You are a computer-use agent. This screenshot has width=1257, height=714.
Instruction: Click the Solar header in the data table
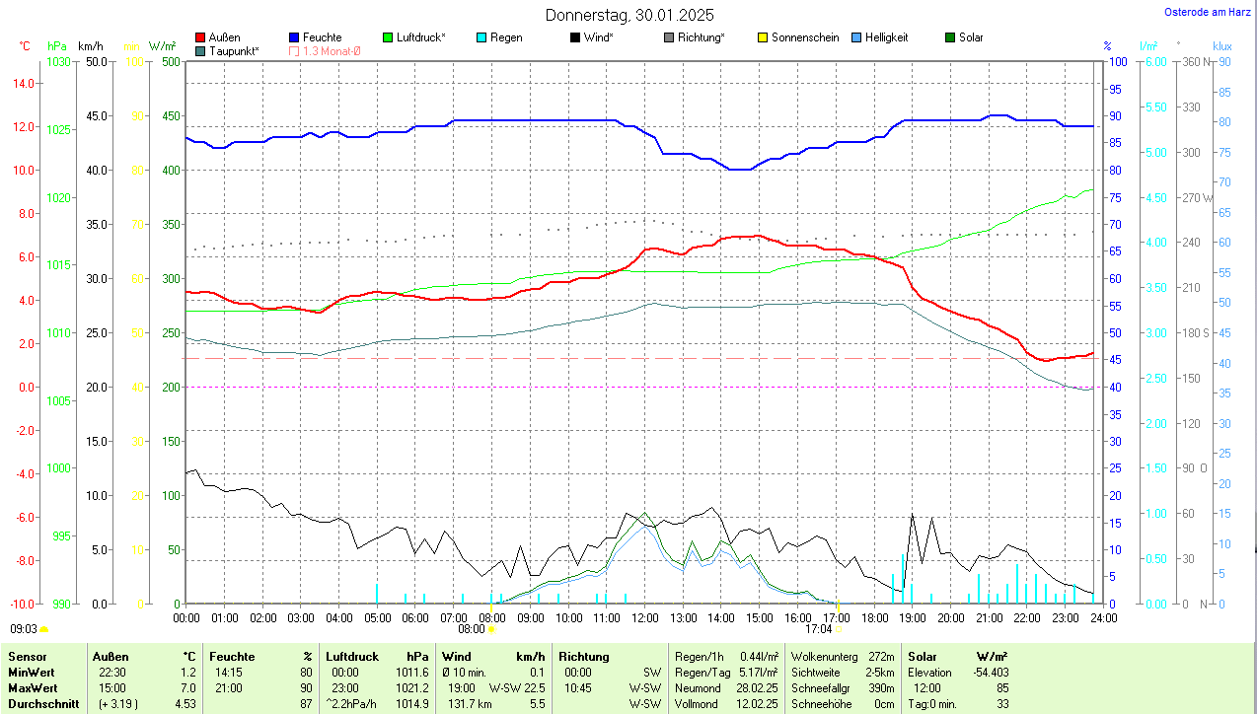[922, 656]
